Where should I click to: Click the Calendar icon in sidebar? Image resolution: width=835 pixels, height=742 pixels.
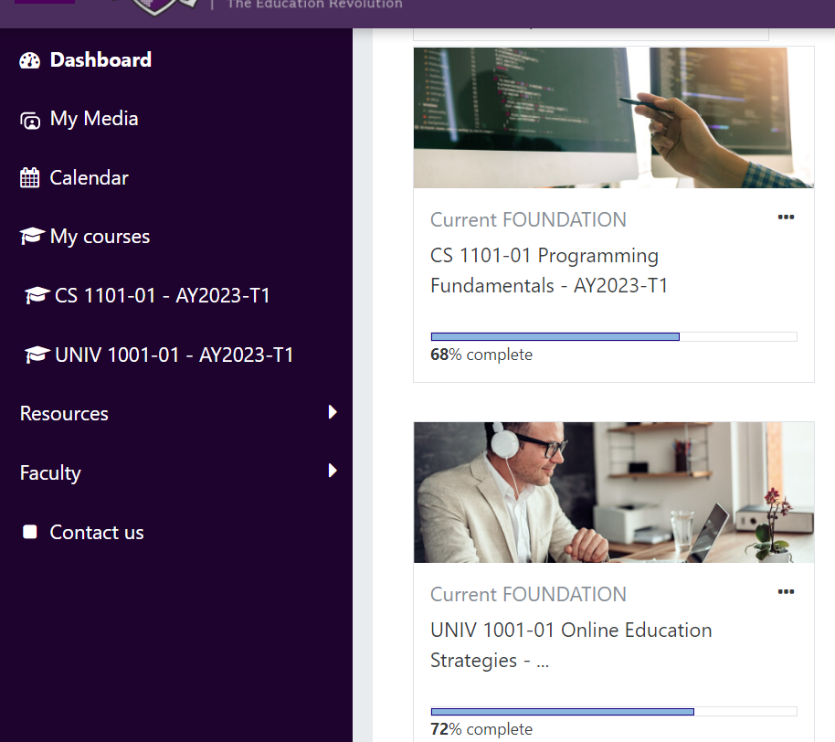point(30,178)
